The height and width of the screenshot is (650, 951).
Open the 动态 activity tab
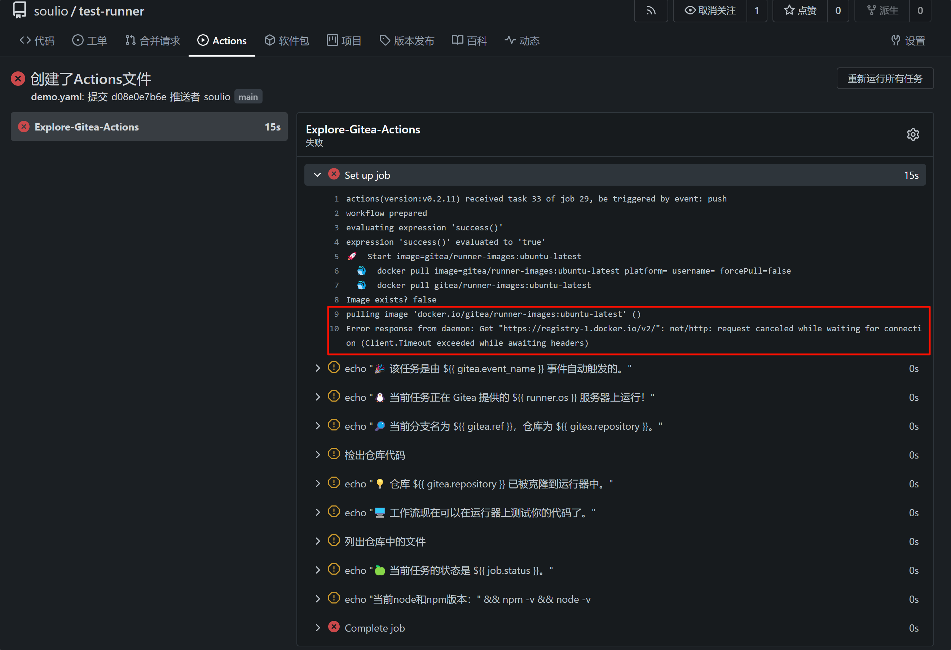point(522,40)
